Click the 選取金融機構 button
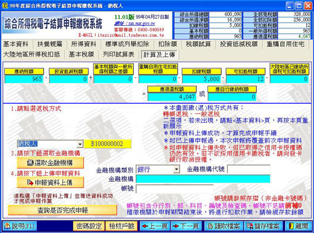Viewport: 314px width, 233px height. pyautogui.click(x=50, y=163)
